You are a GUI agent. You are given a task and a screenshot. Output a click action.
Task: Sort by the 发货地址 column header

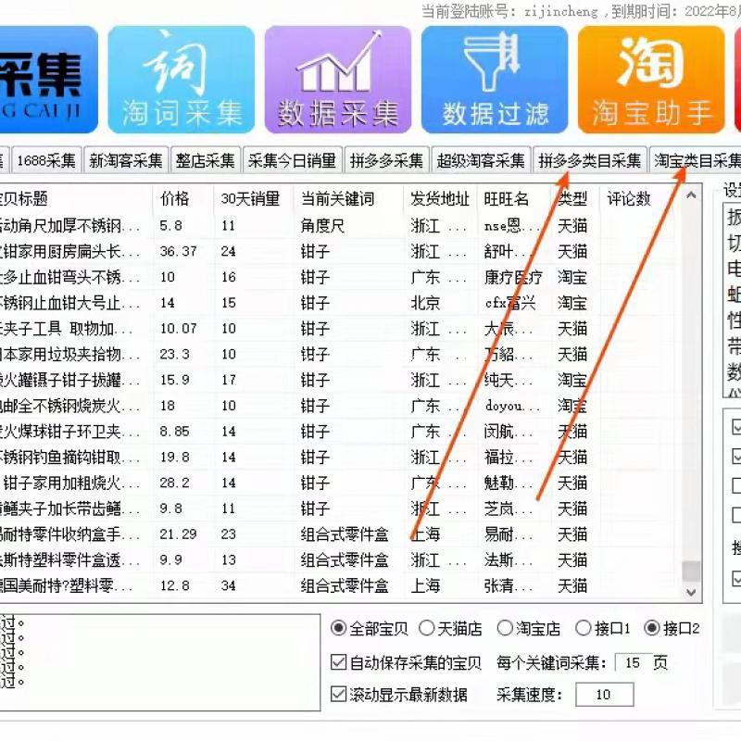441,198
